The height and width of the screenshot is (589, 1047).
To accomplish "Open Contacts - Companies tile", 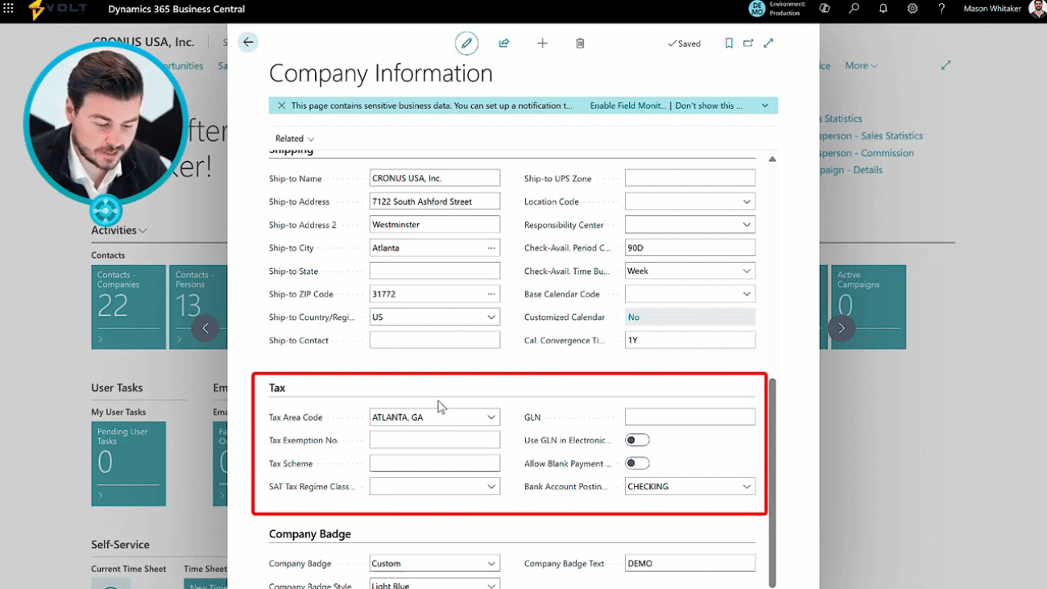I will point(128,307).
